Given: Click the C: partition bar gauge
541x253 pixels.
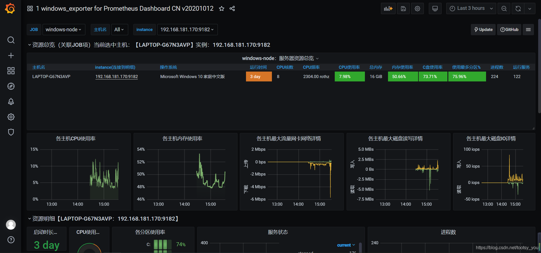Looking at the screenshot, I should (163, 245).
